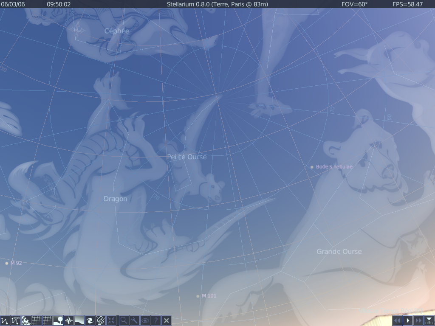Select the M 101 object label
The image size is (435, 326).
[x=209, y=296]
